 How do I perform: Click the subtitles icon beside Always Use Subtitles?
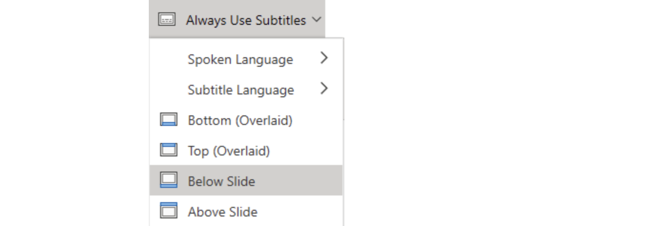[167, 20]
